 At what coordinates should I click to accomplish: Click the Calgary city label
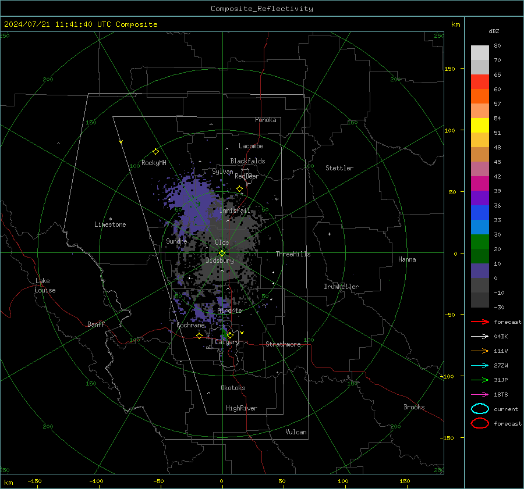(227, 342)
